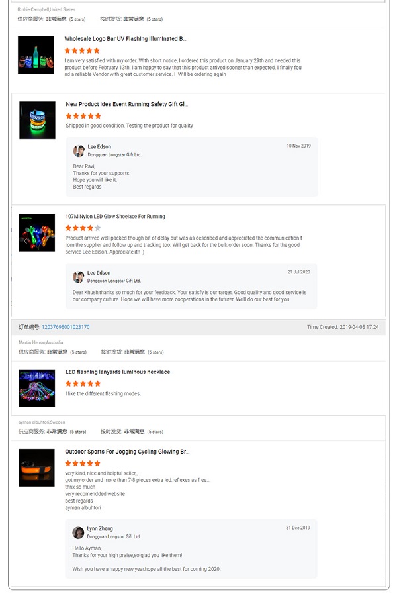This screenshot has height=596, width=397.
Task: Open Outdoor Sports For Jogging Cycling title
Action: pos(127,452)
